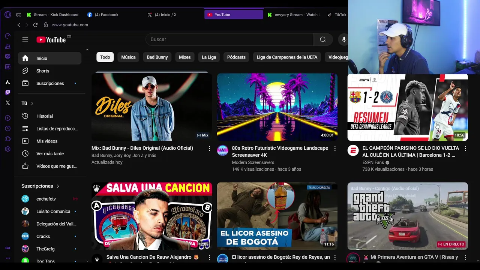Open the Aria AI sidebar icon
480x270 pixels.
(7, 82)
